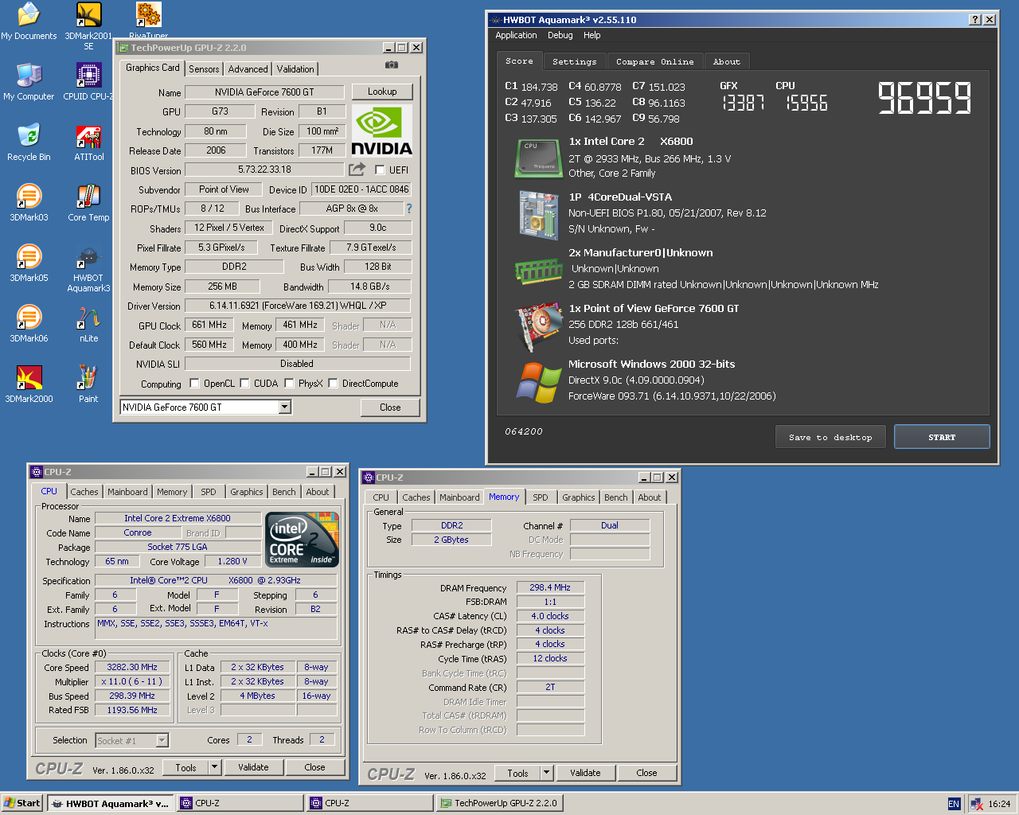Click the Close button in GPU-Z
The image size is (1019, 815).
[390, 407]
